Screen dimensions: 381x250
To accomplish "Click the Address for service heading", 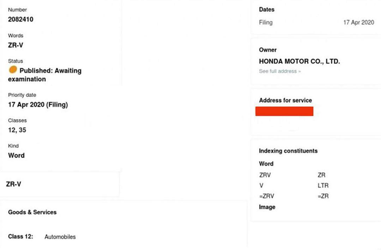I will [x=285, y=100].
